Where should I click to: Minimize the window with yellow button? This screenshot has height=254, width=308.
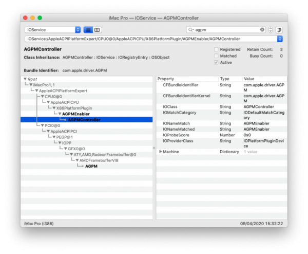tap(33, 18)
